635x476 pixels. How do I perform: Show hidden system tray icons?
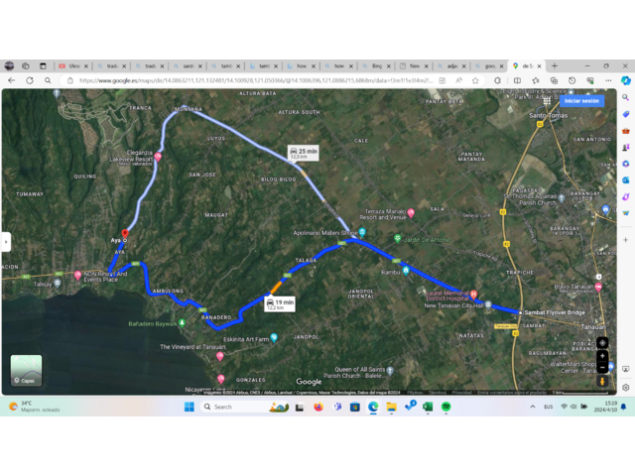tap(533, 407)
